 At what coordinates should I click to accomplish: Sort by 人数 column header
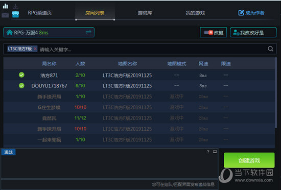(80, 63)
